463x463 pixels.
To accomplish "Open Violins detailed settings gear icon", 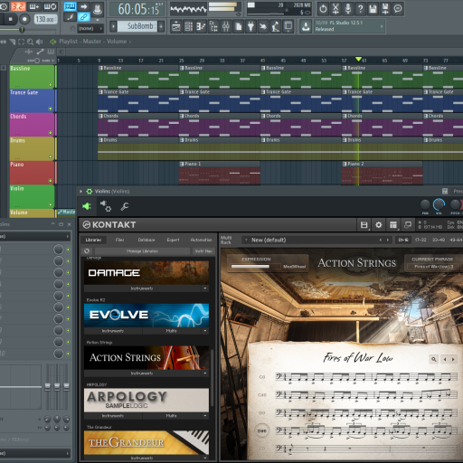I will pos(106,206).
